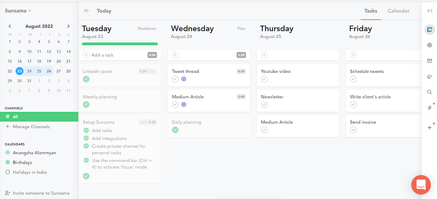Open the Google Calendar integration icon
The height and width of the screenshot is (199, 437).
coord(429,29)
